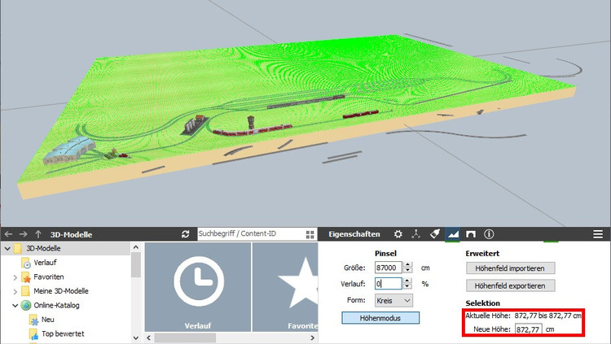Click the Höhenfeld importieren button

[511, 268]
